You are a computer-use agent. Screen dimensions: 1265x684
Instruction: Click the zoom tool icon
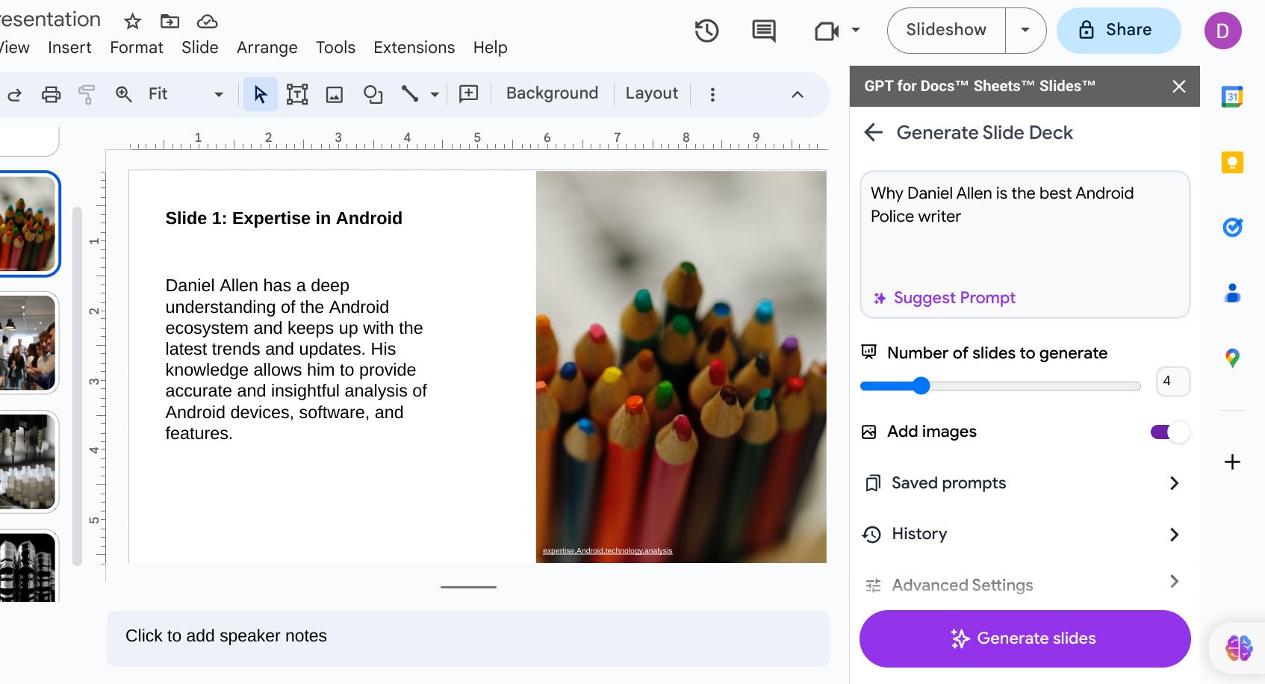point(123,95)
